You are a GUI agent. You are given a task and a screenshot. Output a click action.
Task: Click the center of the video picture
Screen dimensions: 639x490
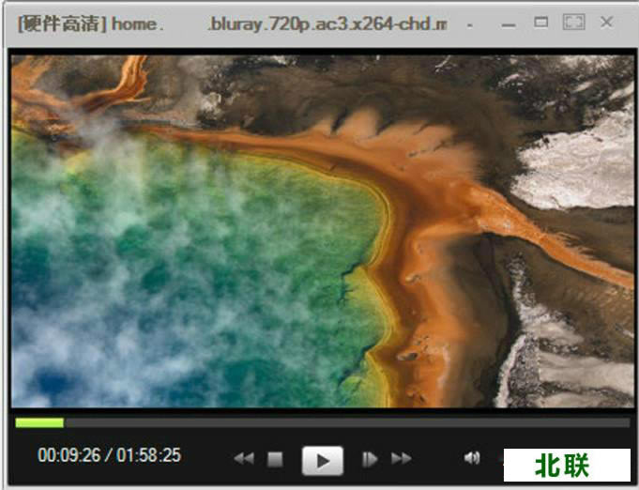point(322,231)
